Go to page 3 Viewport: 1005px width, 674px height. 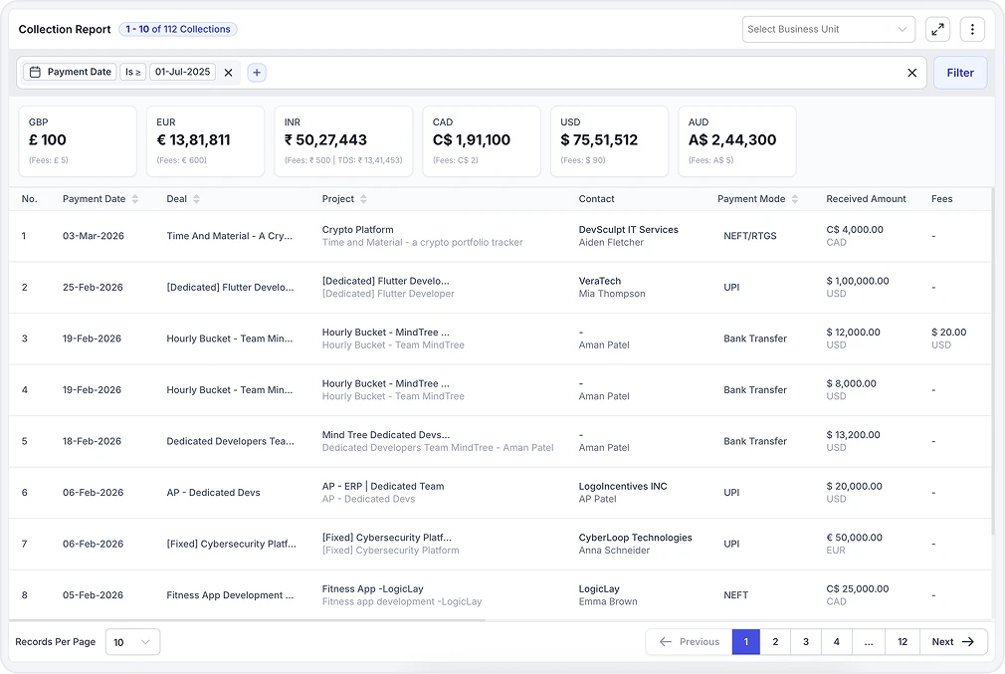tap(806, 642)
